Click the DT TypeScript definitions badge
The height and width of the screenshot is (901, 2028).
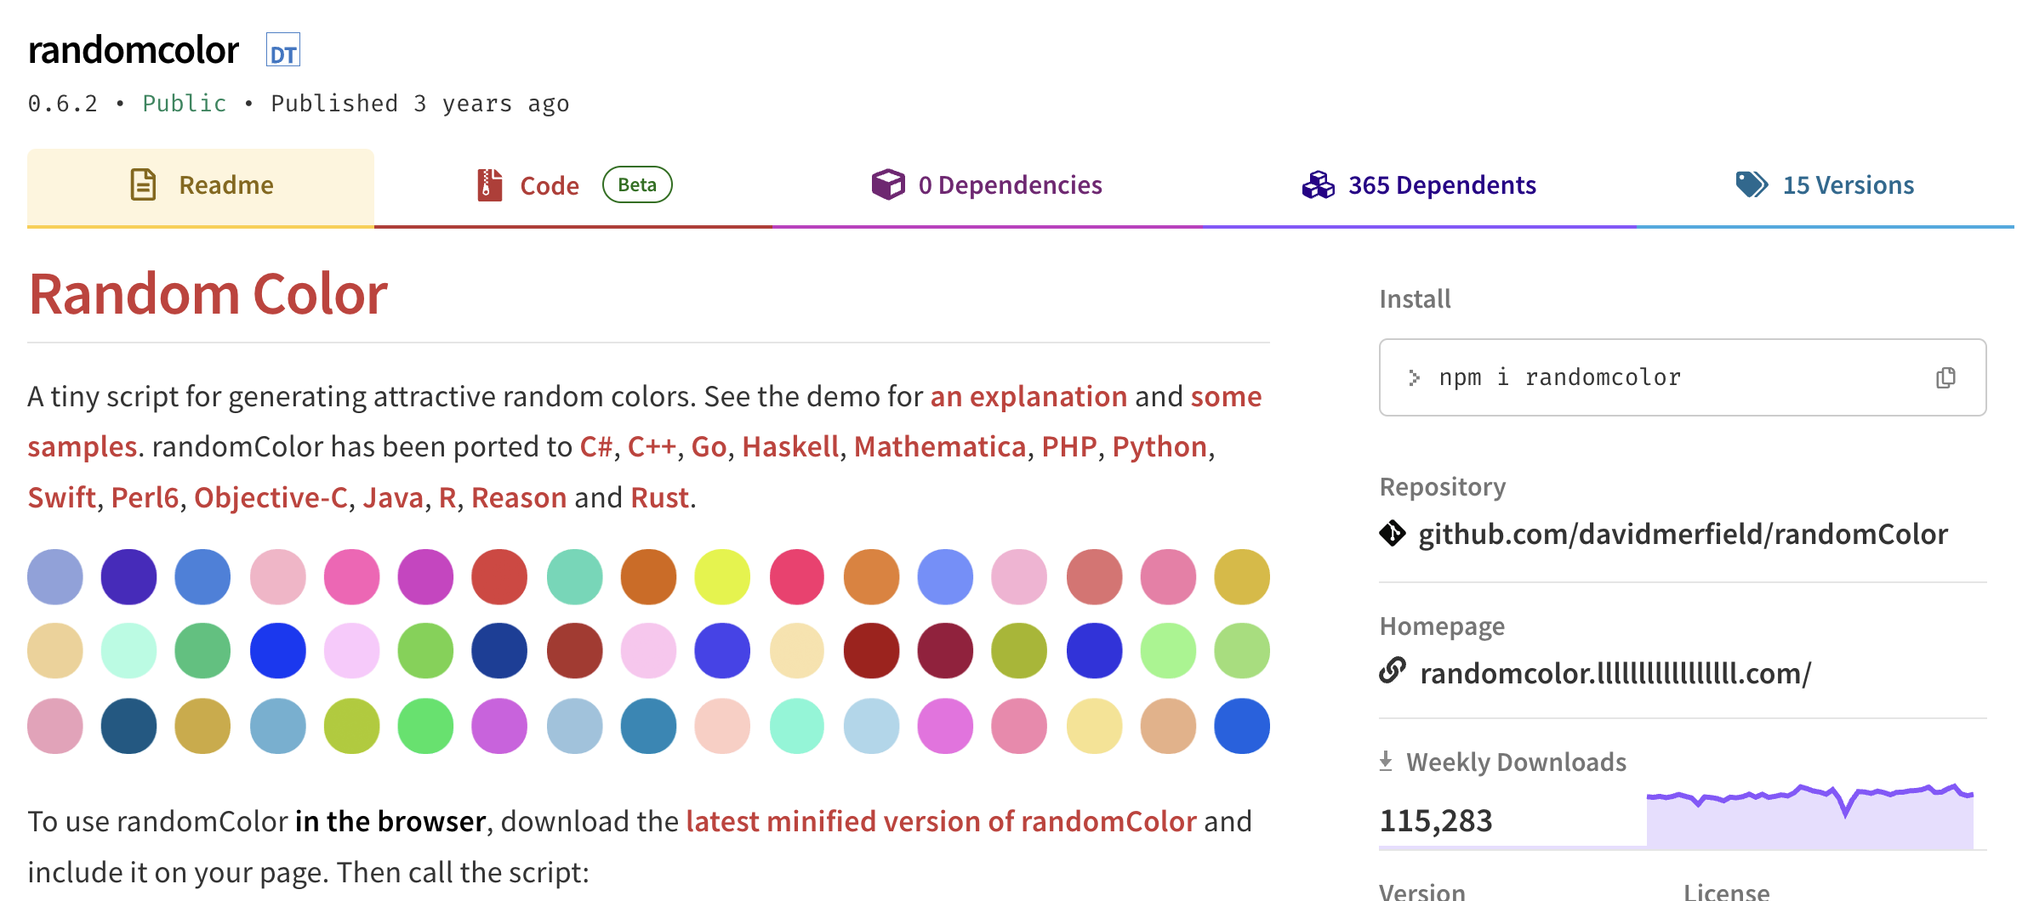click(x=282, y=50)
